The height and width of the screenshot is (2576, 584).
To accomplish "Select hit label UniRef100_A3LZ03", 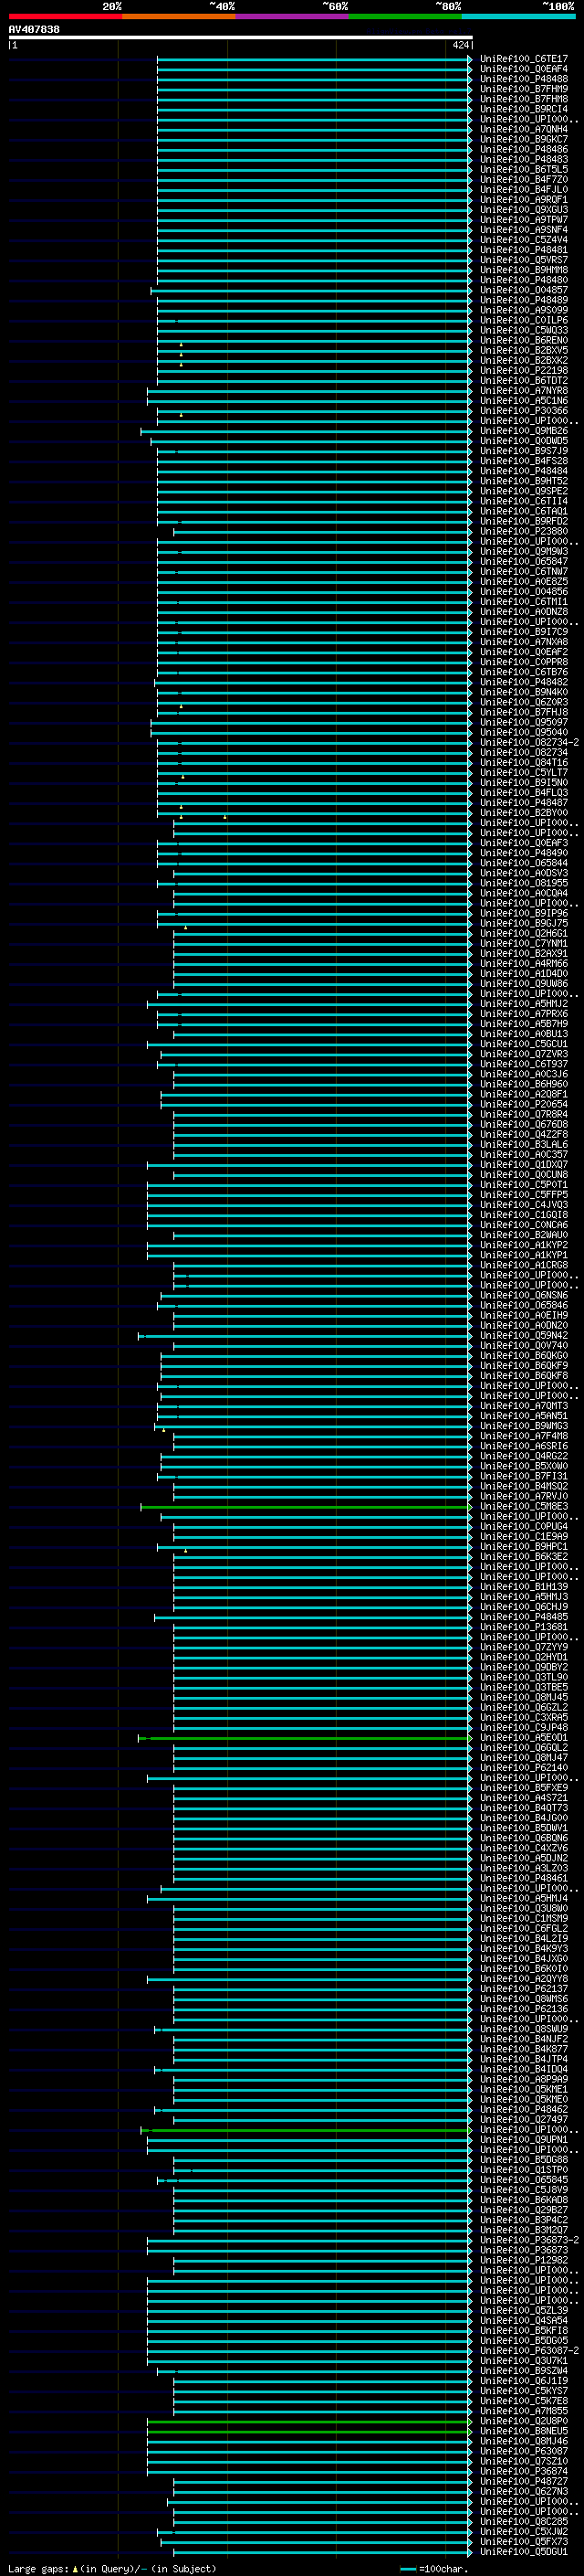I will click(523, 1868).
